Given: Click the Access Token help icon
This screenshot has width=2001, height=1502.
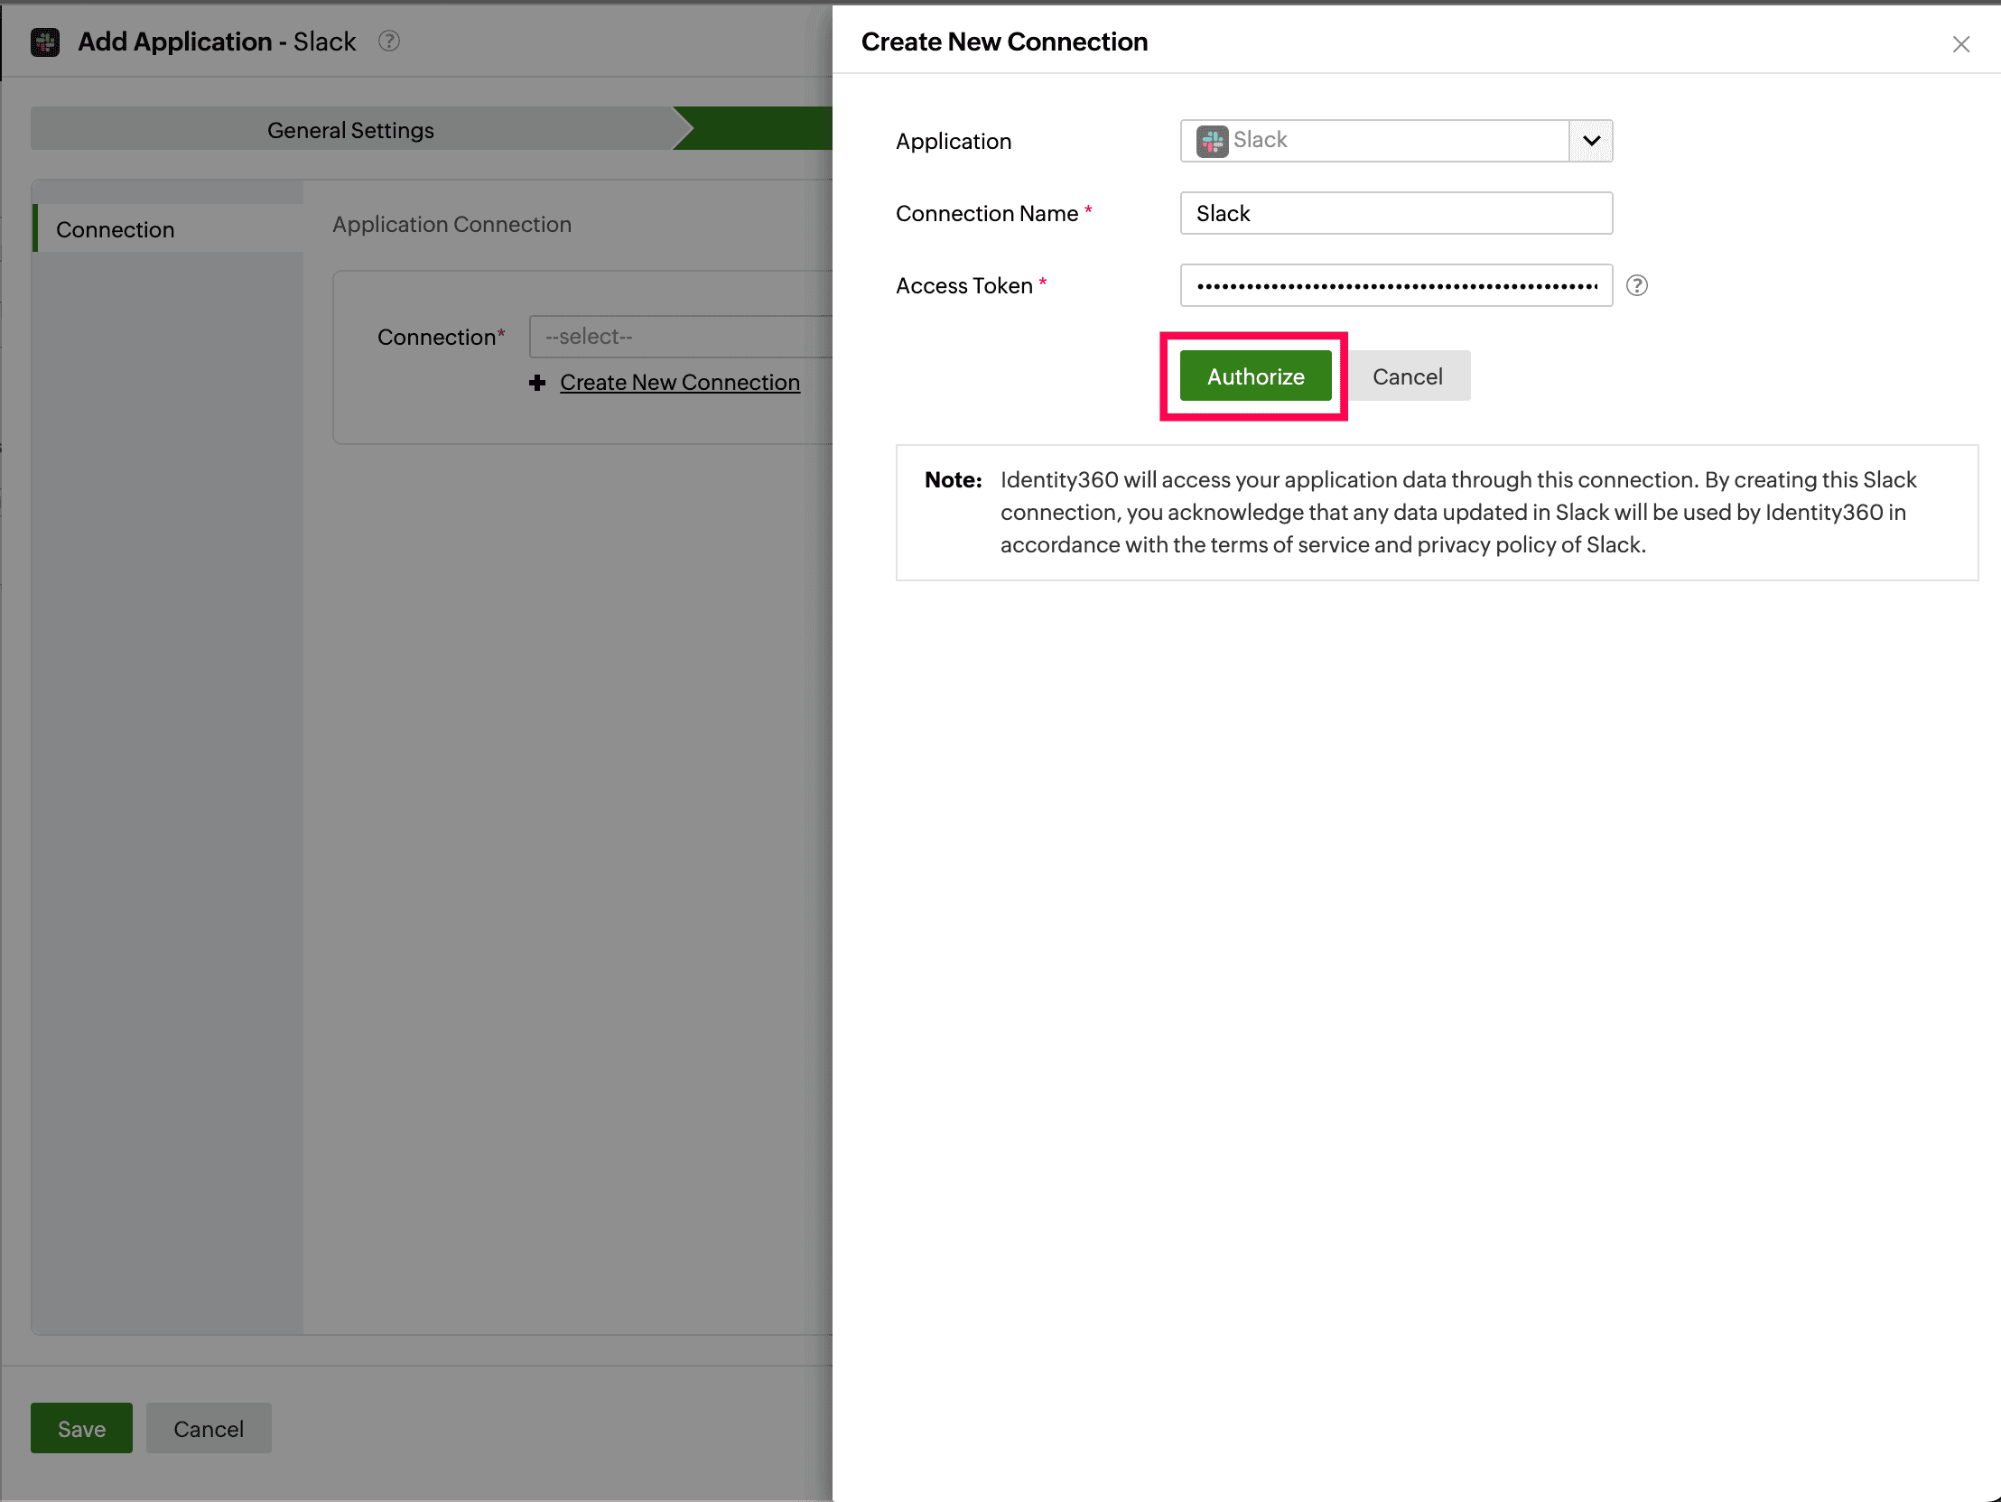Looking at the screenshot, I should 1635,286.
